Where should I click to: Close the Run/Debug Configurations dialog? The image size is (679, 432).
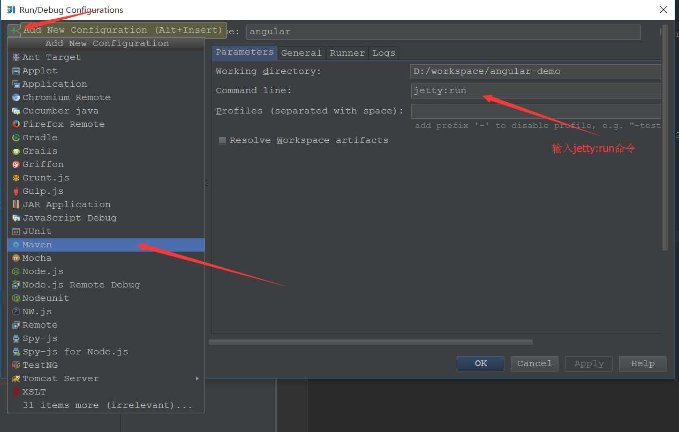coord(664,10)
